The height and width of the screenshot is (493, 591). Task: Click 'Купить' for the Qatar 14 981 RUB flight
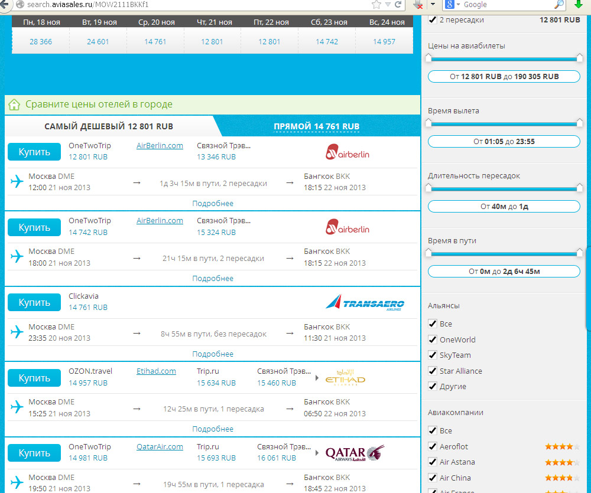pyautogui.click(x=34, y=453)
